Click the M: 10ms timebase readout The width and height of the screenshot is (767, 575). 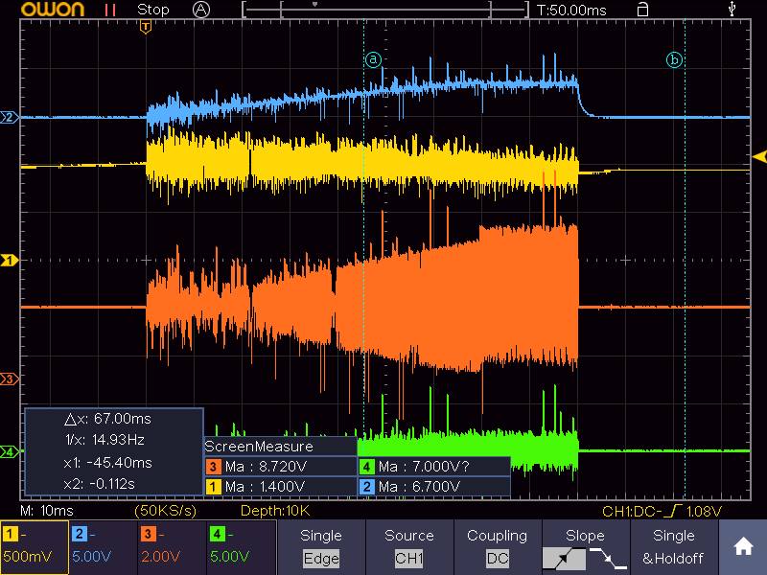(47, 511)
